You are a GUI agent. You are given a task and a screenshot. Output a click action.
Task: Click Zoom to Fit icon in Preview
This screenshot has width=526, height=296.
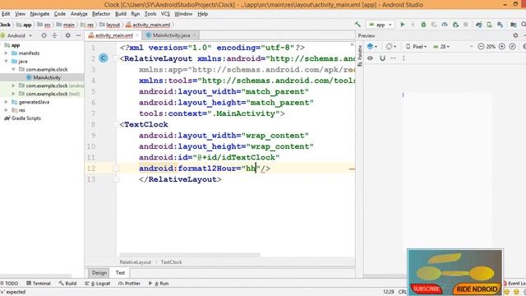(512, 47)
